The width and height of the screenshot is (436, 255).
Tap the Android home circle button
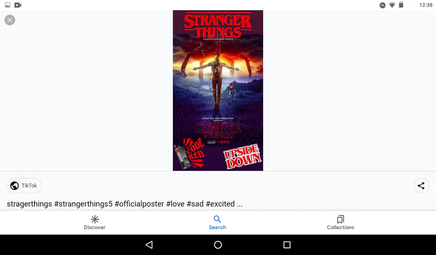click(218, 245)
